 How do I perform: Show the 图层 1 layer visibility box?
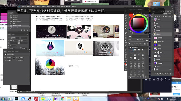coord(152,56)
